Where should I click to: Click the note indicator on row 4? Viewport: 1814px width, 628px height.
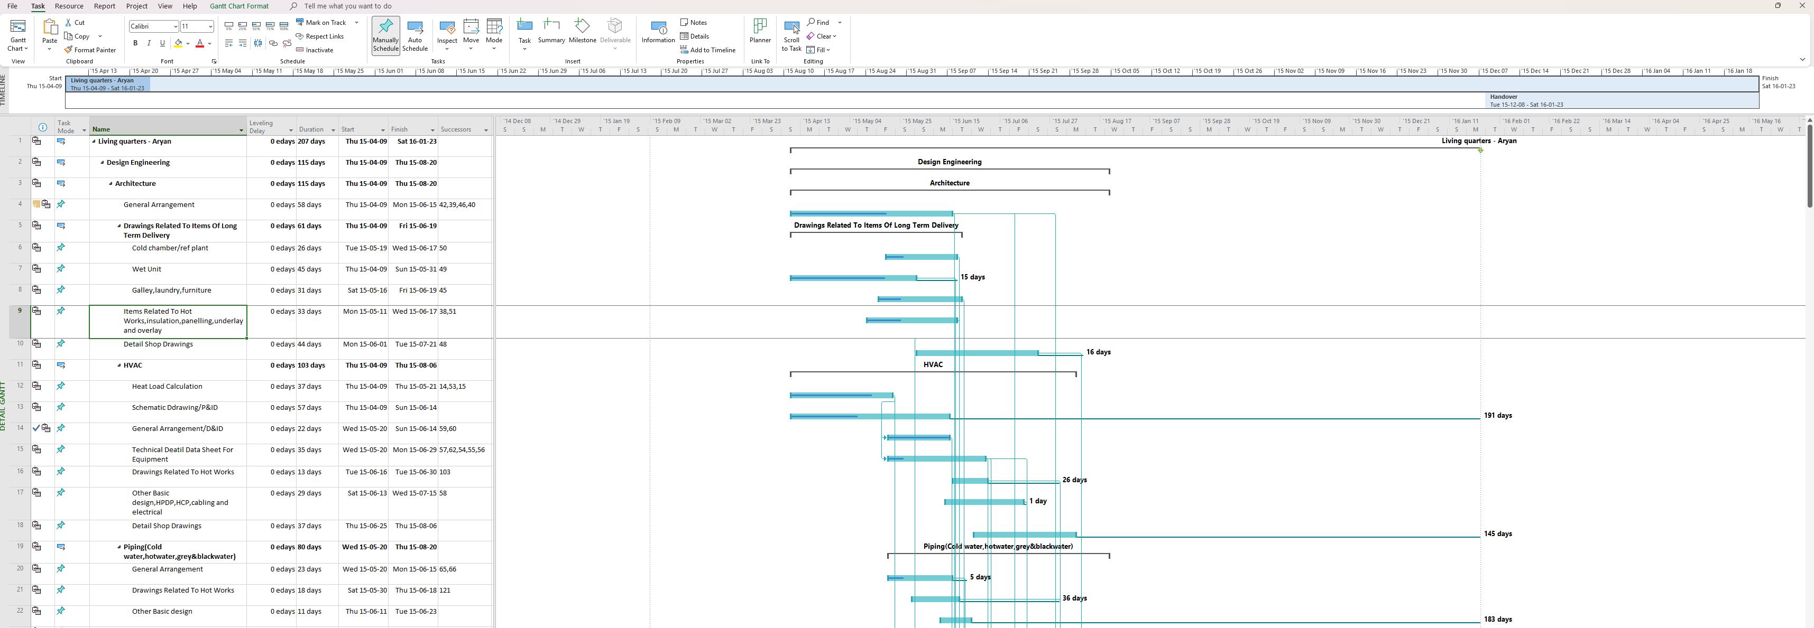(36, 204)
